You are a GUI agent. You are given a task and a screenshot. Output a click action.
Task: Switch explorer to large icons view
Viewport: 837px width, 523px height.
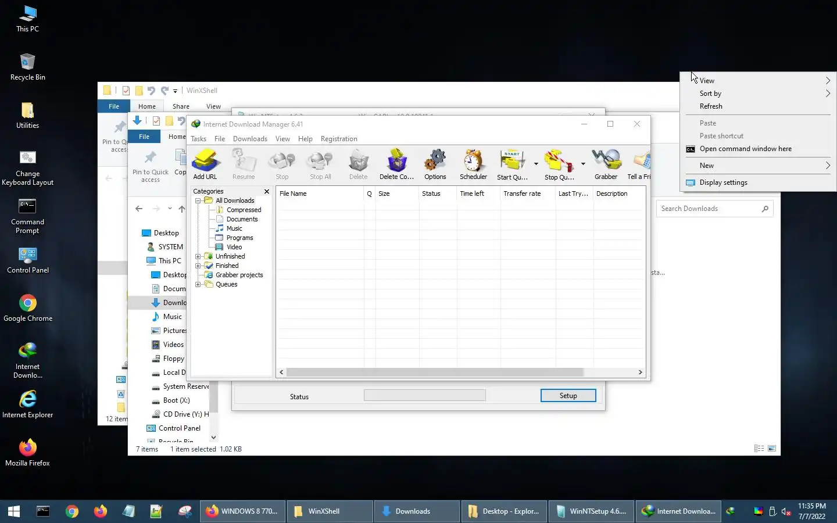[x=772, y=449]
